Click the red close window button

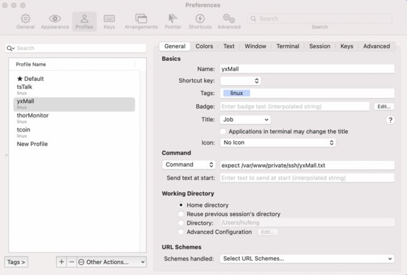[x=5, y=5]
